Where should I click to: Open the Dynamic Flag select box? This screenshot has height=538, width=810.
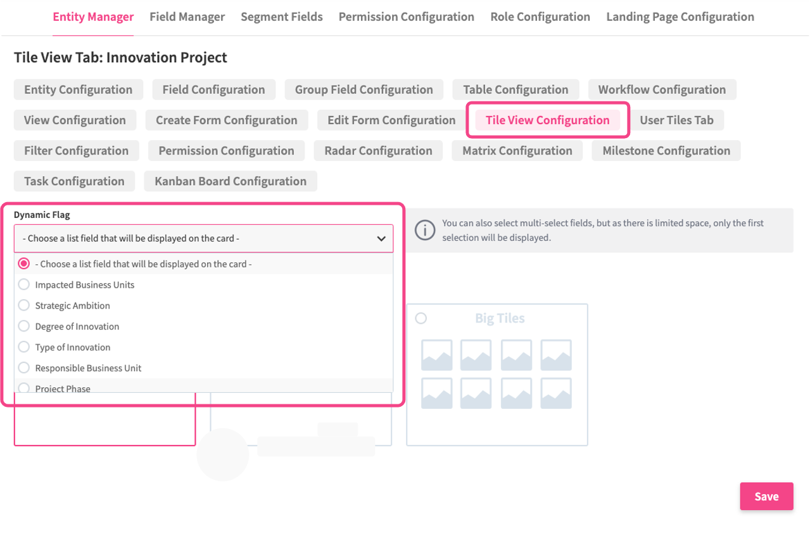pyautogui.click(x=203, y=239)
